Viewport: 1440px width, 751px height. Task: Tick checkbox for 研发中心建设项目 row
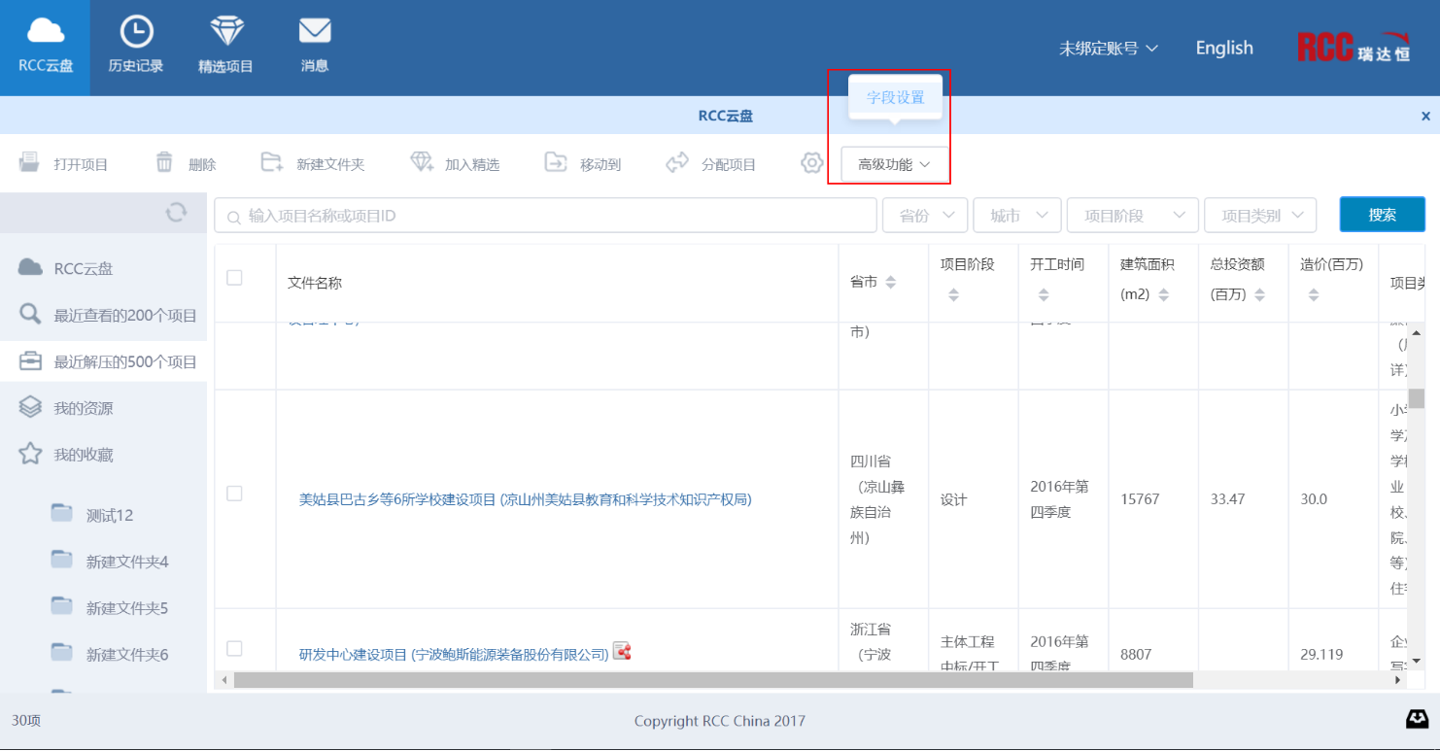[234, 648]
